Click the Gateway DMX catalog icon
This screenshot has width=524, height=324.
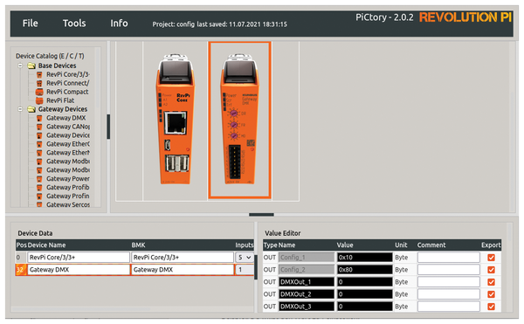pyautogui.click(x=39, y=118)
